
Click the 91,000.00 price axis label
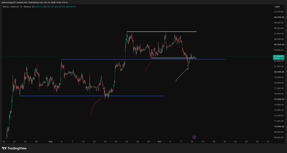pos(278,12)
